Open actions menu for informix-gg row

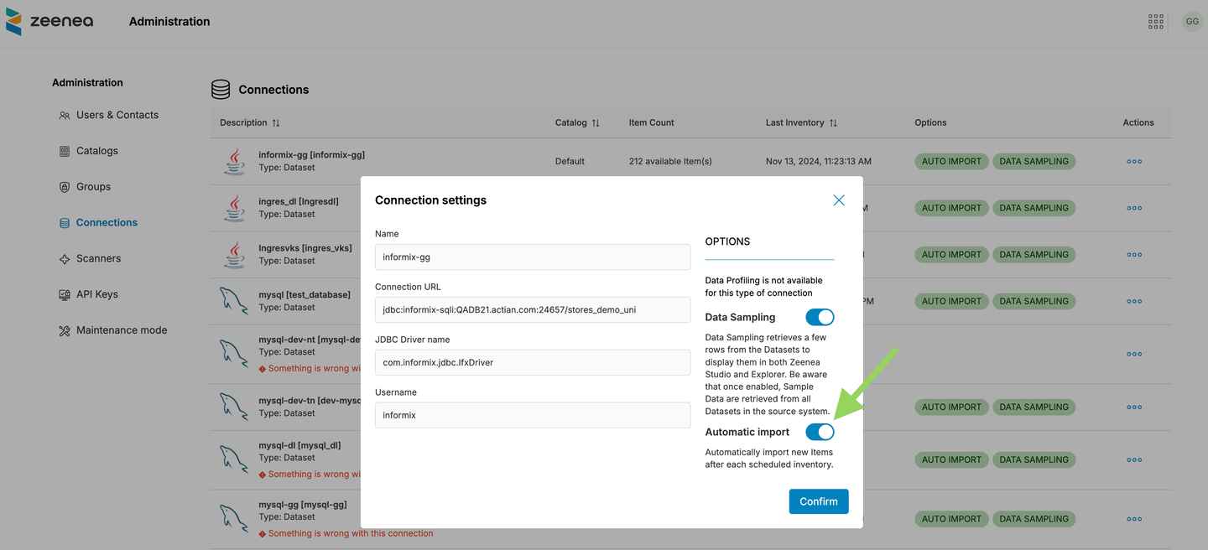1134,162
